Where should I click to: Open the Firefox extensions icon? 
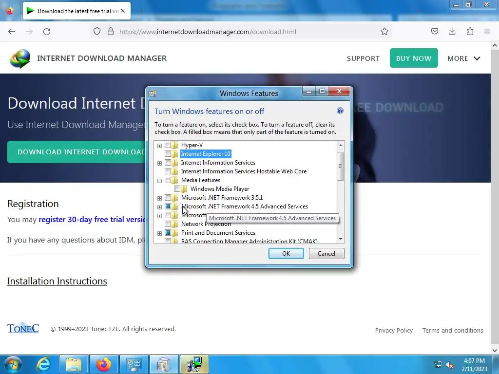point(470,32)
